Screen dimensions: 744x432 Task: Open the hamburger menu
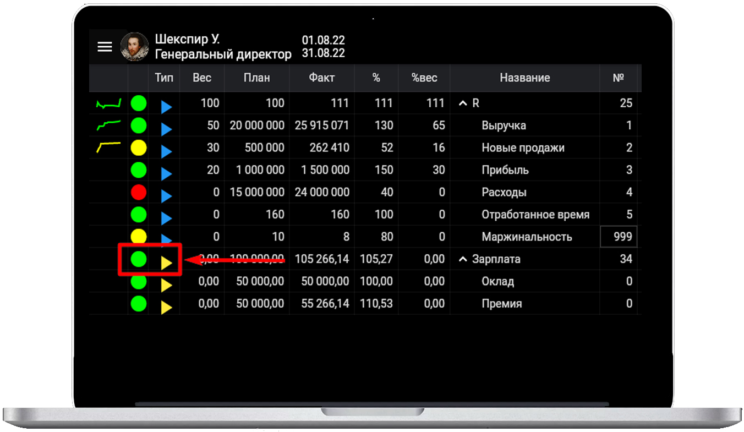(x=105, y=47)
